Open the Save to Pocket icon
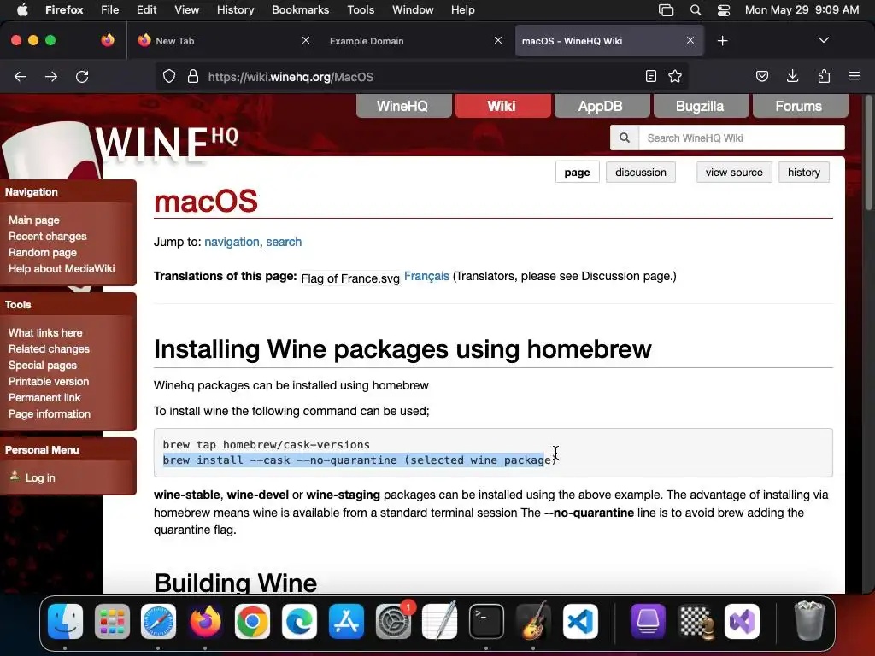Viewport: 875px width, 656px height. click(761, 76)
